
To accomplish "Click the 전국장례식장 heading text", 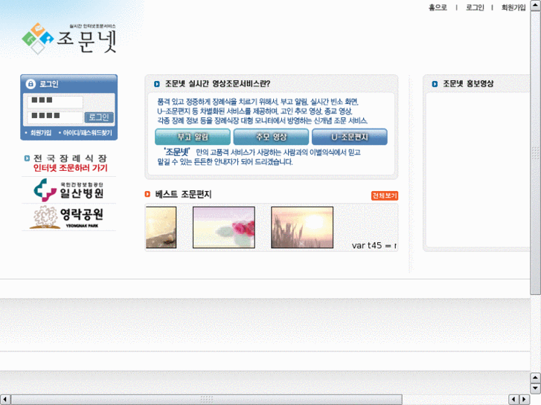I will [x=70, y=158].
